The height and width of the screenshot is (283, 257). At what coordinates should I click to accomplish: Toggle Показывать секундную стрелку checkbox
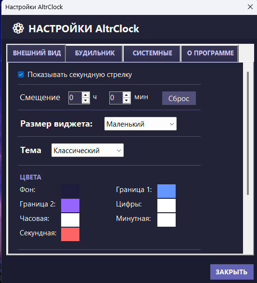coord(21,74)
